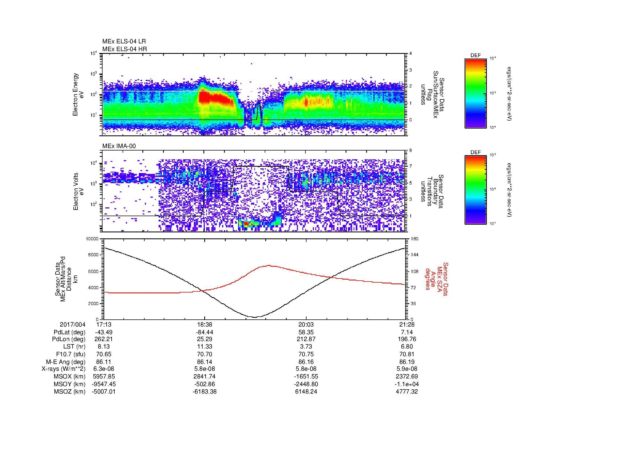The width and height of the screenshot is (643, 454).
Task: Click the 'X-rays (W/m**2)' row label
Action: coord(64,369)
